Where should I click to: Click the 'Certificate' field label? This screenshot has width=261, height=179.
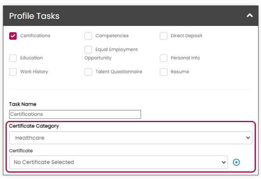21,150
